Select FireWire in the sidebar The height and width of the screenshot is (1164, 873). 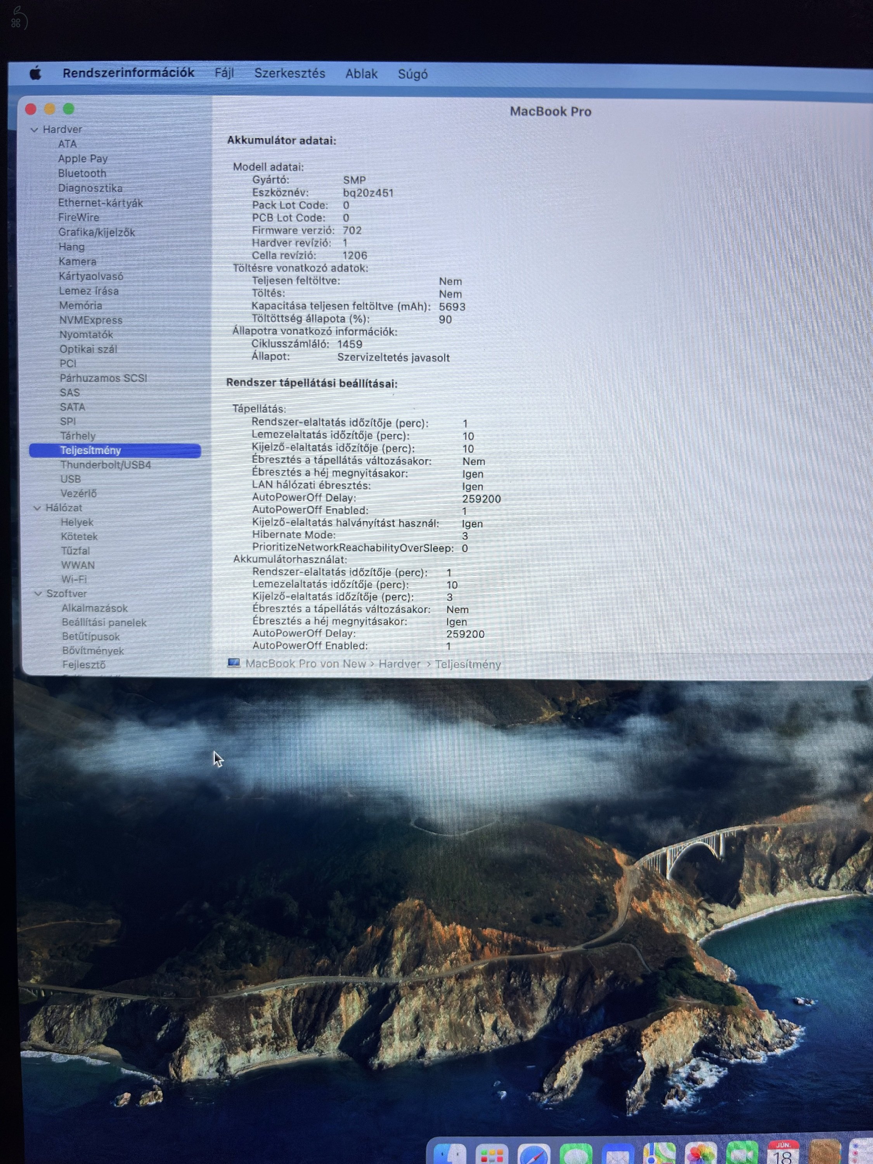[x=78, y=217]
